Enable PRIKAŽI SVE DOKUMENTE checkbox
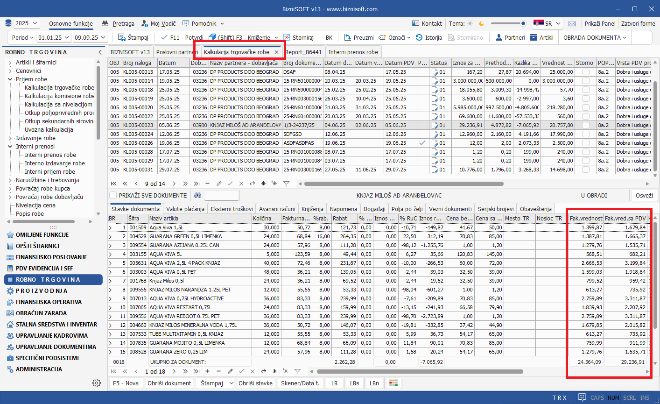The image size is (660, 404). click(113, 195)
